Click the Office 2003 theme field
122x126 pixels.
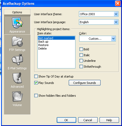pos(99,14)
